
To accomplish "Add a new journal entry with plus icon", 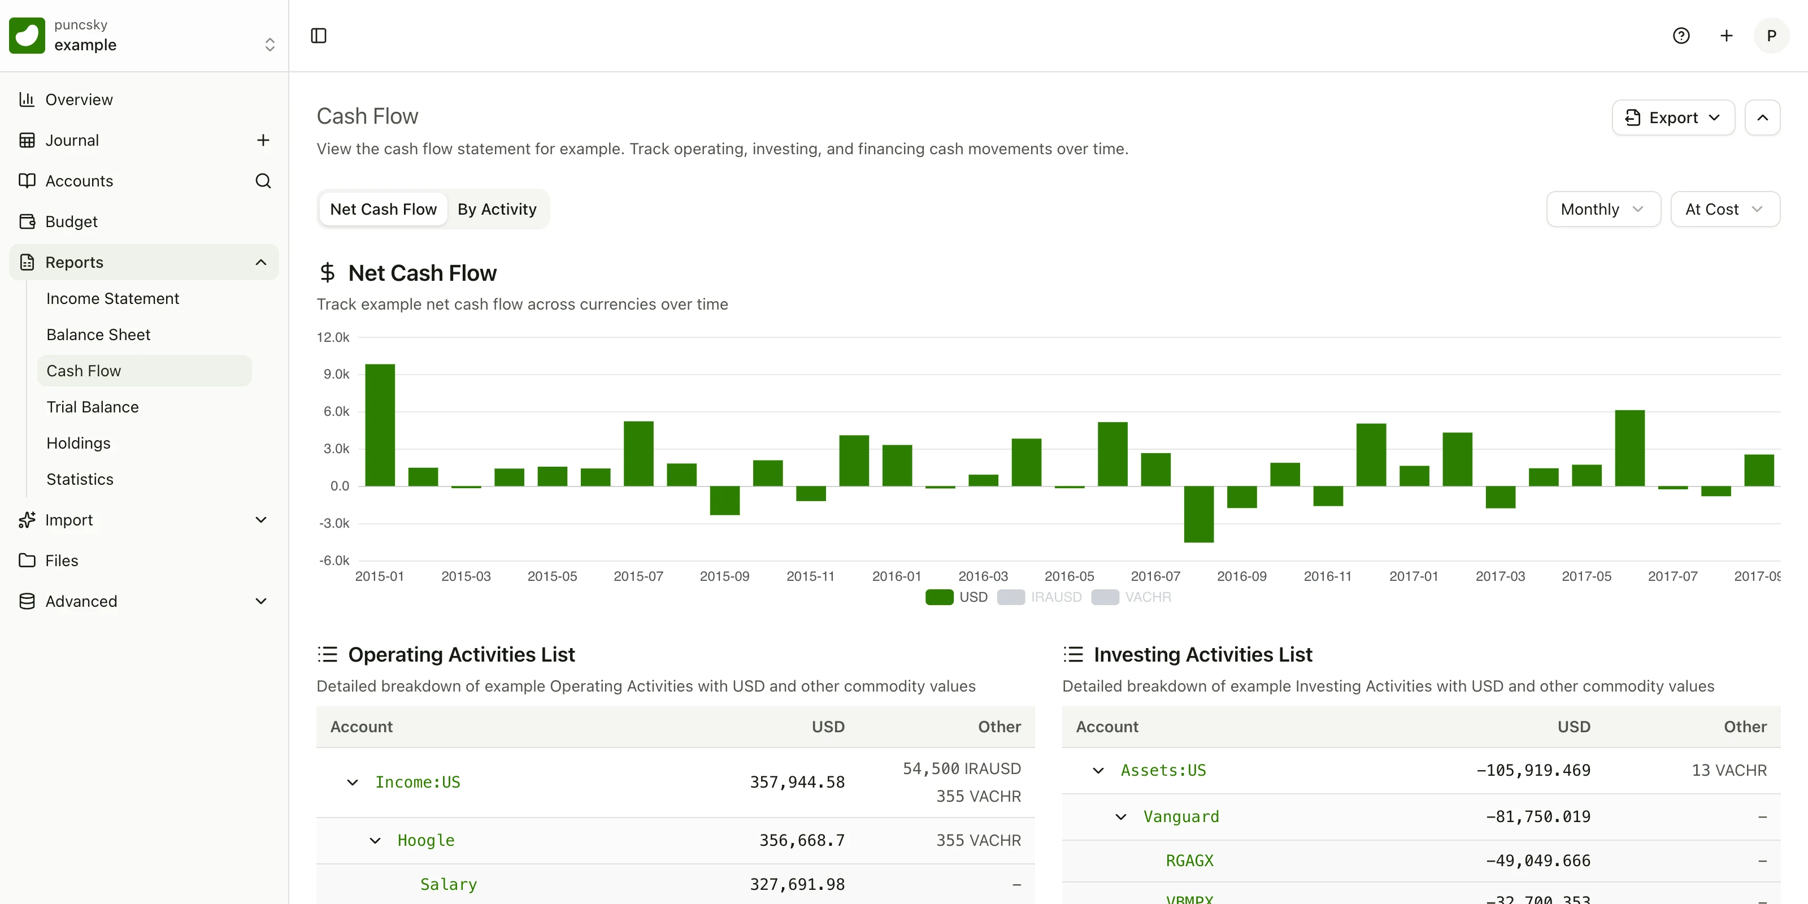I will [x=263, y=140].
